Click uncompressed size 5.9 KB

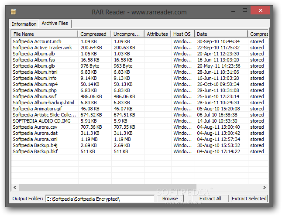(120, 121)
